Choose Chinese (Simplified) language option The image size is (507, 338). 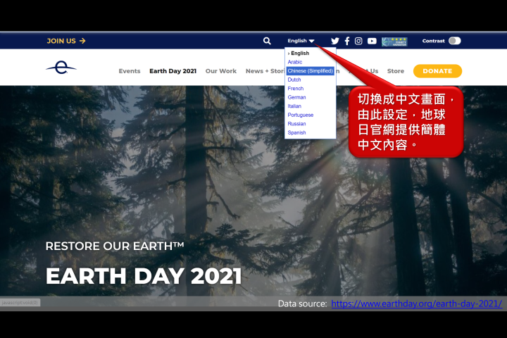pos(310,71)
